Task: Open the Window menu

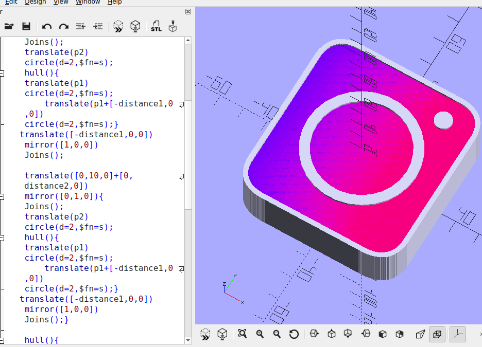Action: pyautogui.click(x=88, y=2)
